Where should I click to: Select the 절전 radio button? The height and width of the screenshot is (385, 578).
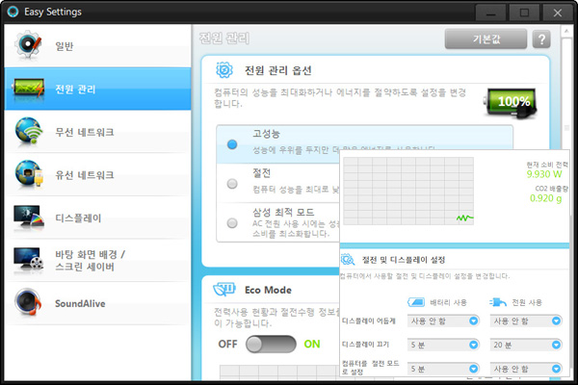point(232,184)
